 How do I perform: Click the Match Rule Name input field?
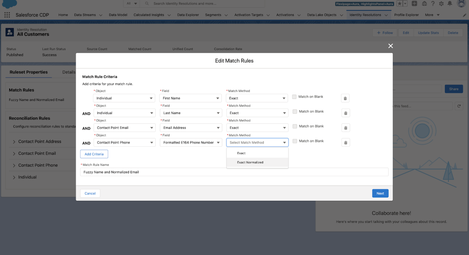click(234, 172)
